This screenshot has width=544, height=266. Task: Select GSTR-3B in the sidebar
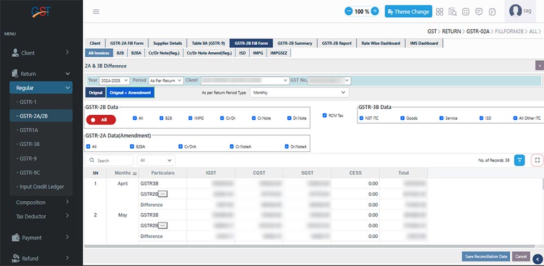[29, 144]
